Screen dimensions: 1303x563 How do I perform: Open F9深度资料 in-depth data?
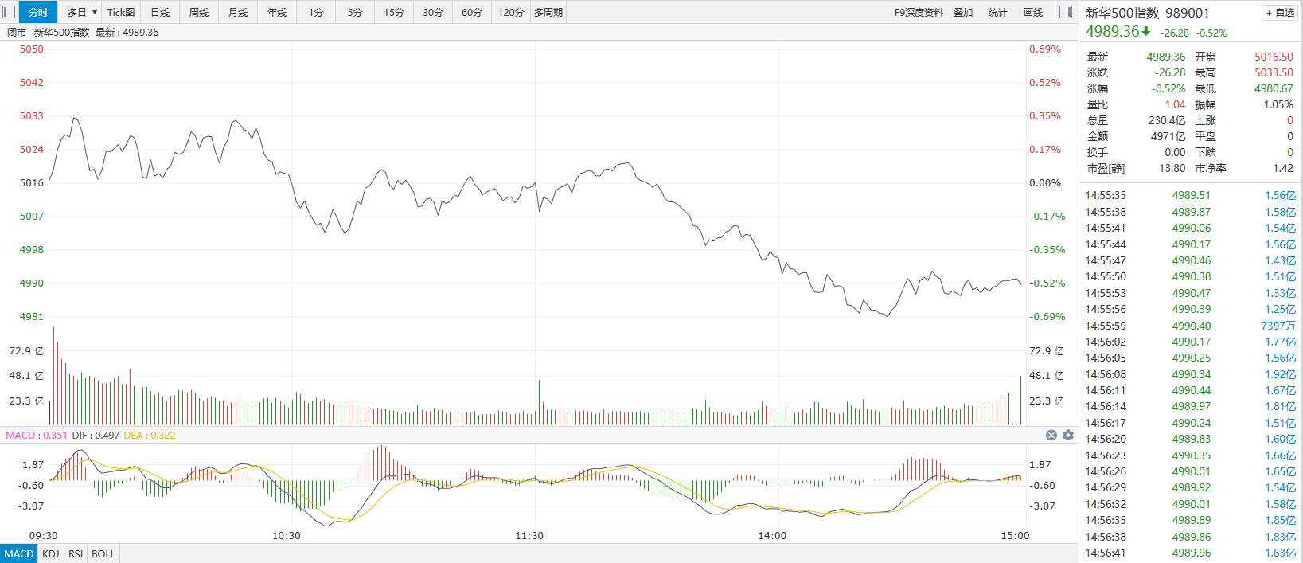(919, 12)
